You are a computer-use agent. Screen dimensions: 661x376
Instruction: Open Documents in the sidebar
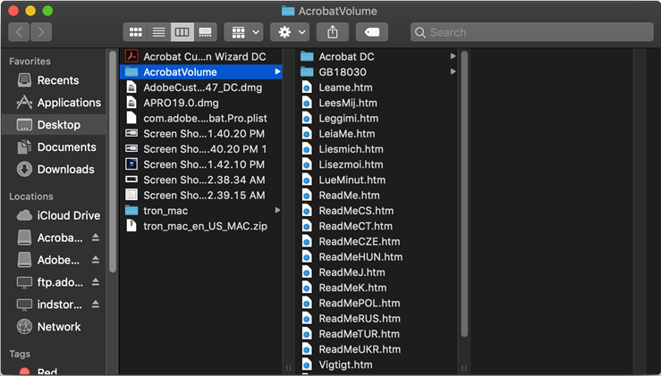point(54,147)
